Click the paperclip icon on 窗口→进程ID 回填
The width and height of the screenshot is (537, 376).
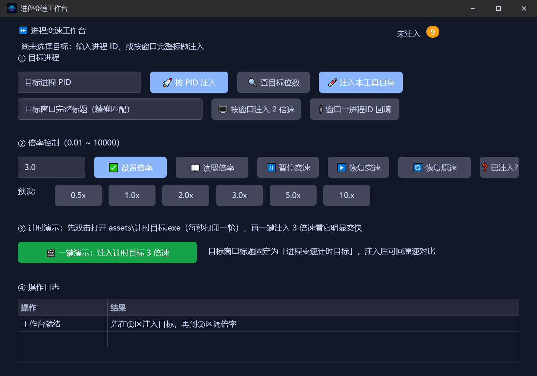point(320,109)
